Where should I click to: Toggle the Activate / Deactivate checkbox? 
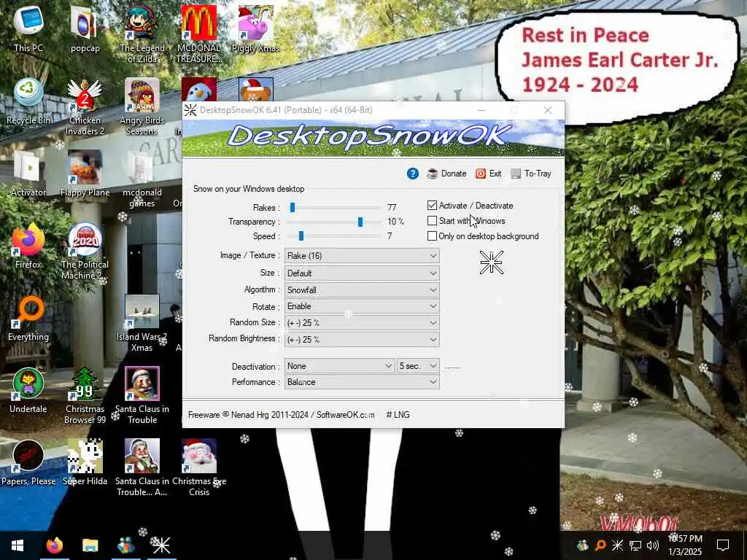tap(432, 205)
